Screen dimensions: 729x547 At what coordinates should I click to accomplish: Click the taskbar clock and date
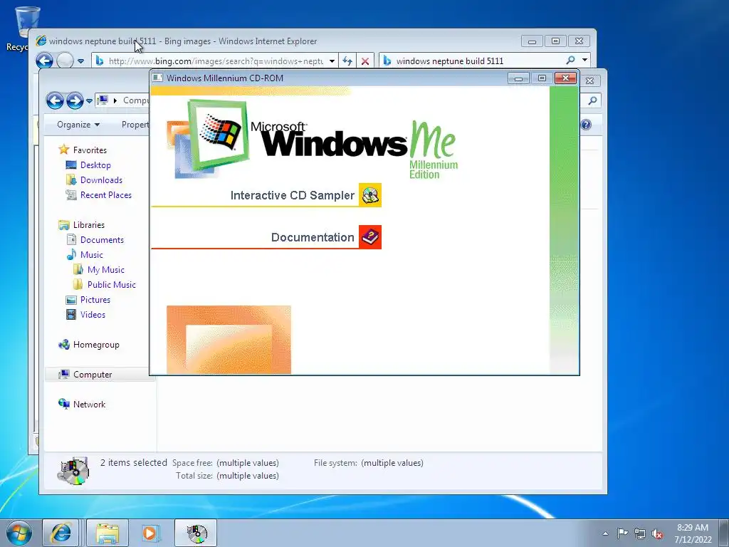693,533
